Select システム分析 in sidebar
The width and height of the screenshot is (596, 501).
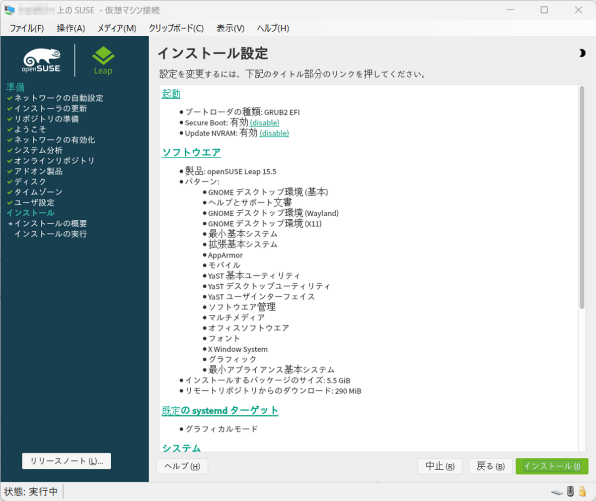point(38,150)
